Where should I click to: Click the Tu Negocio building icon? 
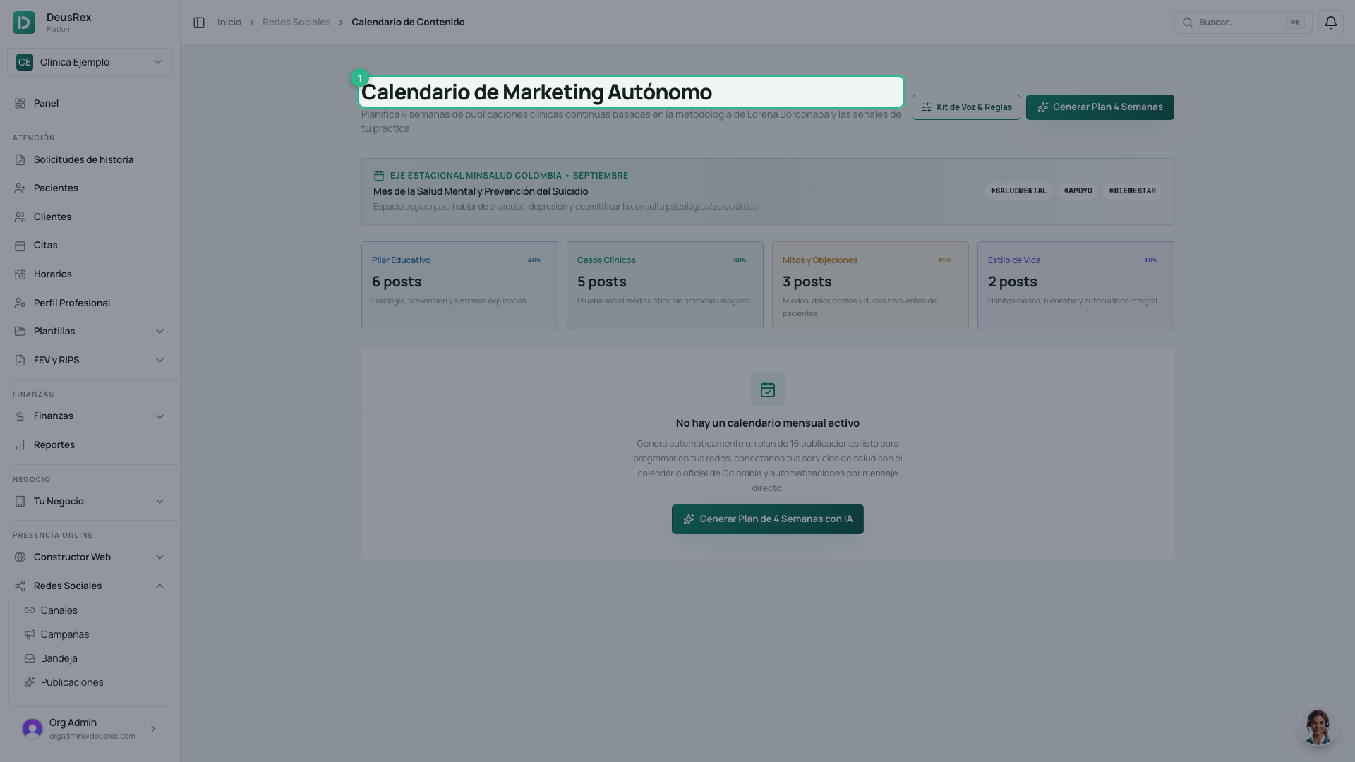tap(20, 502)
